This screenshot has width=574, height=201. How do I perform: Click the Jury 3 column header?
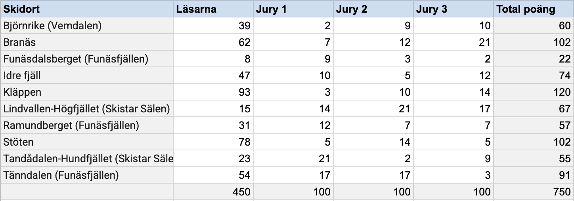click(453, 9)
